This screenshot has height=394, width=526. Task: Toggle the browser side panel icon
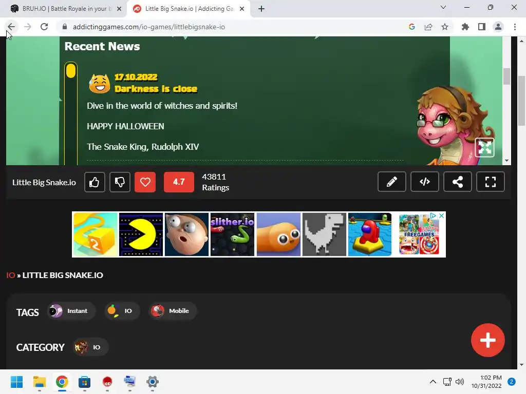tap(482, 27)
